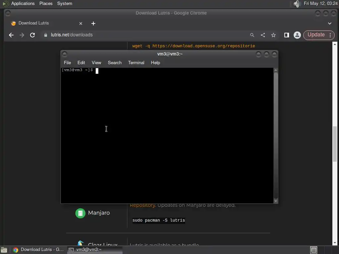339x254 pixels.
Task: Reload the Lutris downloads page
Action: coord(32,35)
